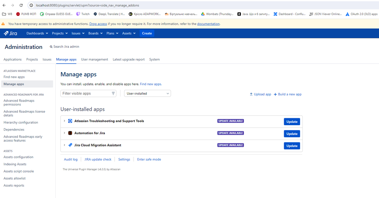Update Automation for Jira
379x198 pixels.
[292, 134]
